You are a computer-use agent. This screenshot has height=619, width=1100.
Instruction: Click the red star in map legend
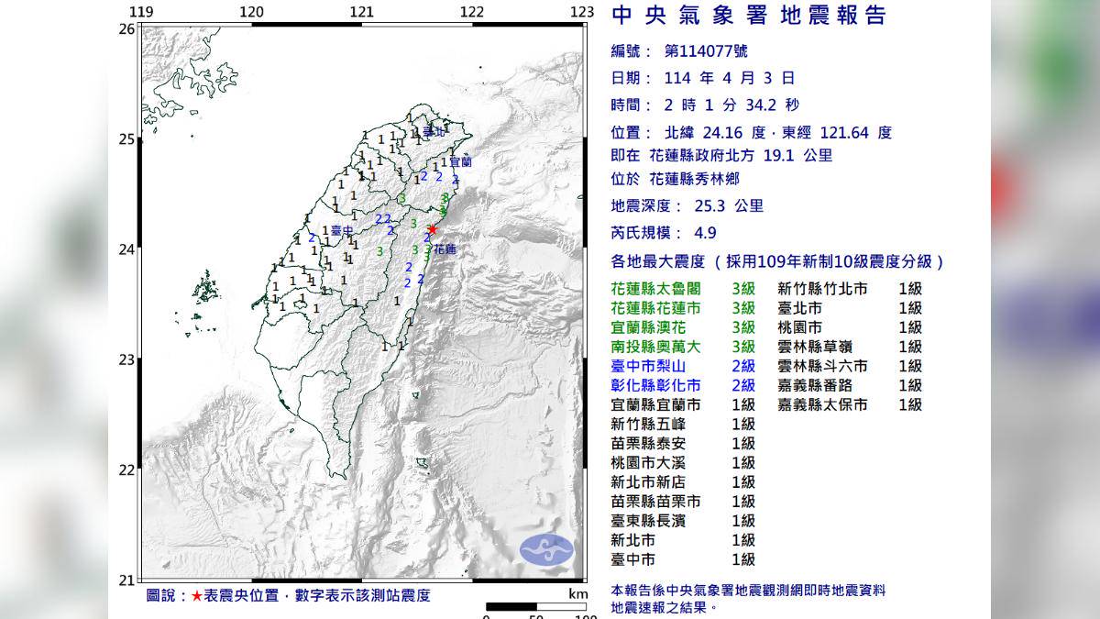[x=196, y=596]
